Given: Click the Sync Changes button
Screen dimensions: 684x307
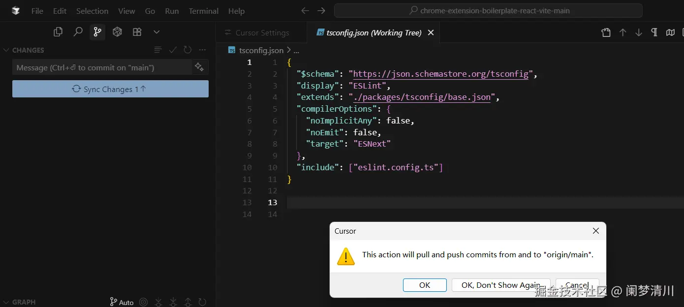Looking at the screenshot, I should point(110,89).
